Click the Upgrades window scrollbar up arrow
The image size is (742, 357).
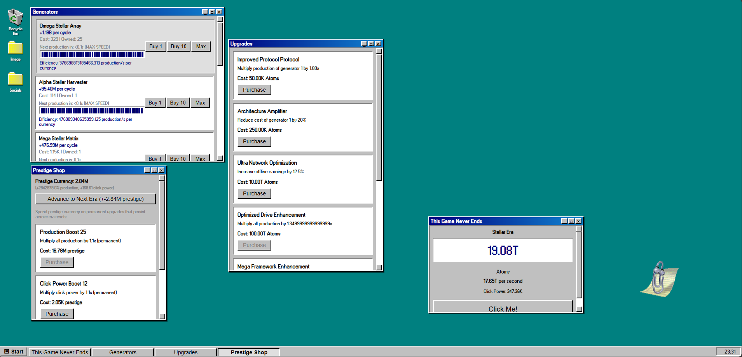(379, 51)
